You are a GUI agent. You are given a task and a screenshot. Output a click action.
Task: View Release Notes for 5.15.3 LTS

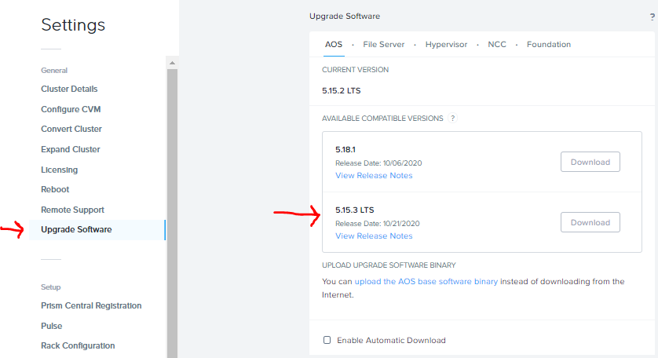374,236
